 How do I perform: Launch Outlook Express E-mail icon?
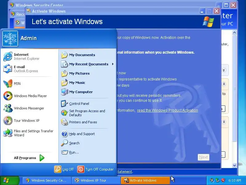point(8,69)
